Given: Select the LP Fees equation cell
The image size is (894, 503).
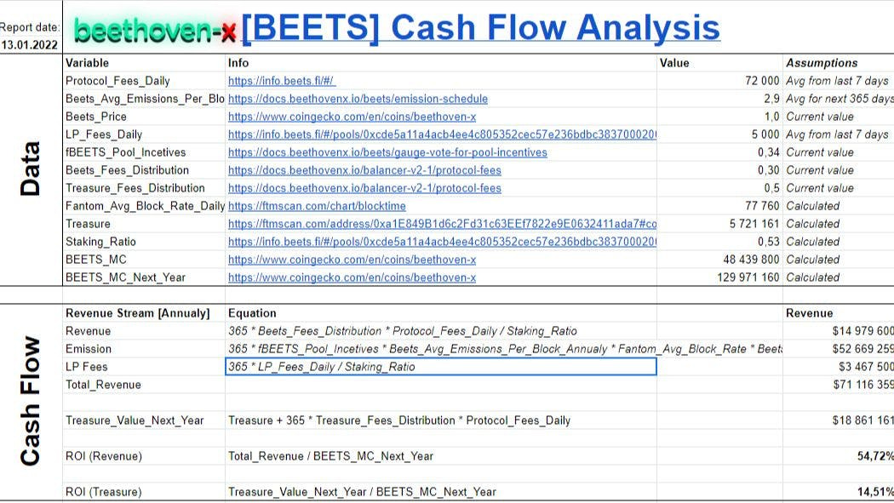Looking at the screenshot, I should (x=441, y=367).
